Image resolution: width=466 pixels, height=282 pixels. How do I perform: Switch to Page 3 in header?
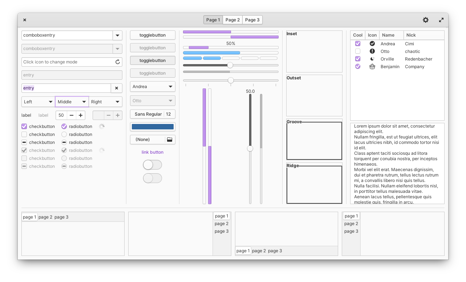coord(252,20)
